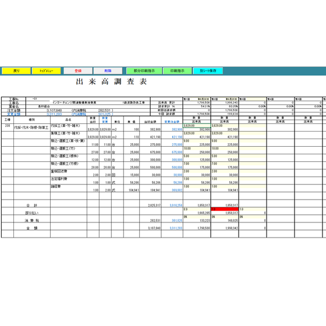Screen dimensions: 326x326
Task: Click the 出来高調査表 title text
Action: coord(111,81)
